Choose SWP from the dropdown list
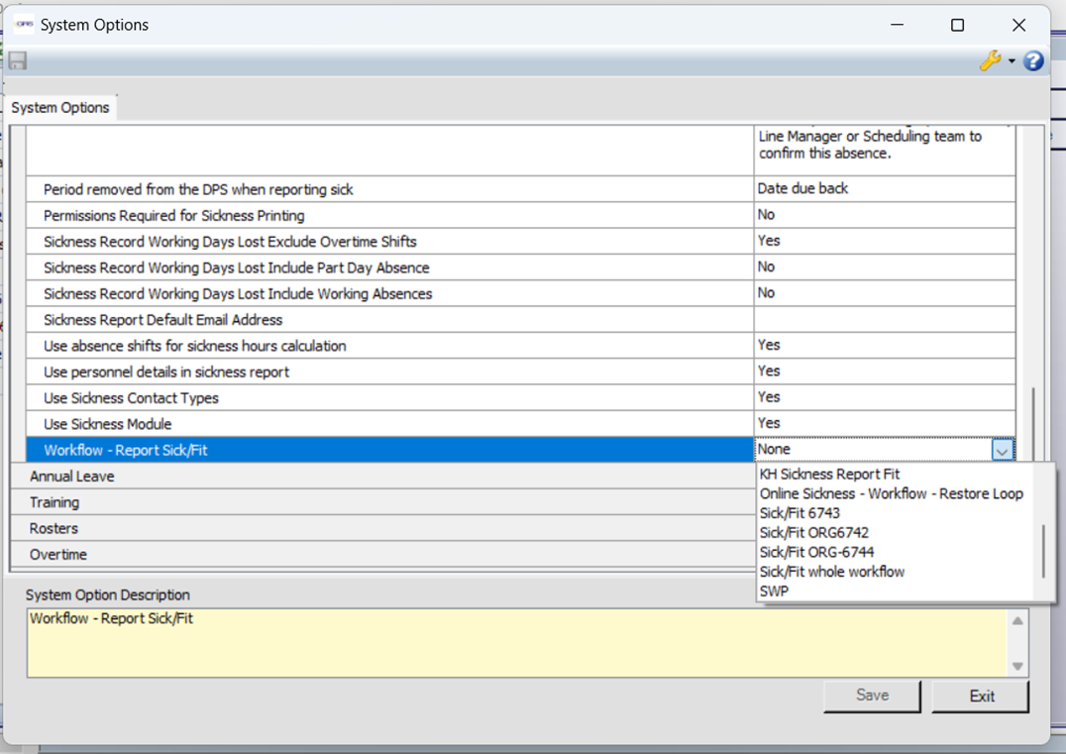This screenshot has height=754, width=1066. tap(774, 592)
